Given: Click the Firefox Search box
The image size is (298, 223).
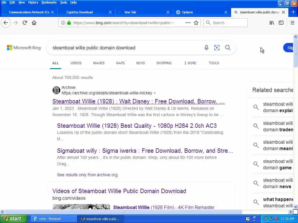Looking at the screenshot, I should (x=226, y=23).
